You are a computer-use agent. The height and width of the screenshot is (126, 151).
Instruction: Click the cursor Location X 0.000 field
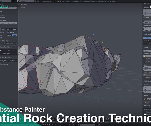[3, 23]
